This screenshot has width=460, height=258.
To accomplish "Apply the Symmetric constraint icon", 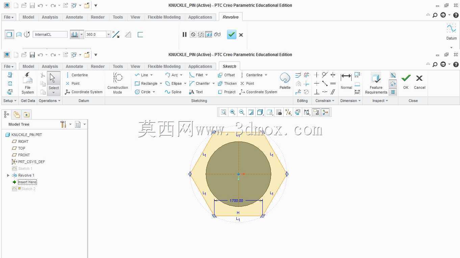I will point(333,75).
